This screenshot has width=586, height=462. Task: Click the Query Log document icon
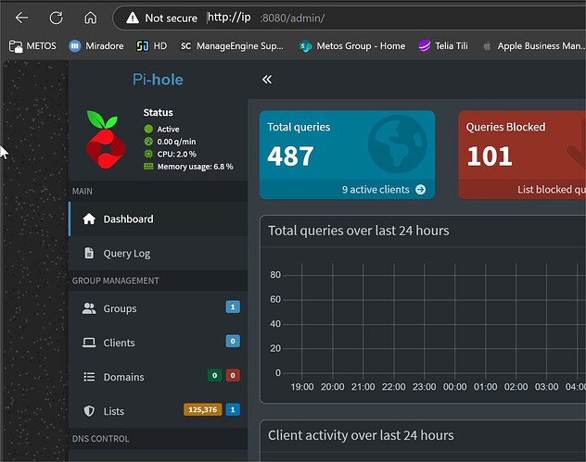(89, 253)
